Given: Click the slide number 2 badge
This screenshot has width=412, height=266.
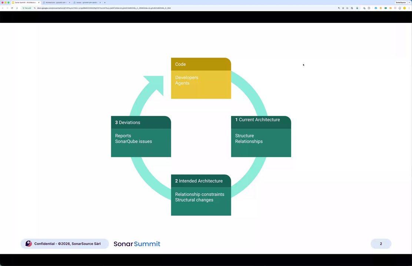Looking at the screenshot, I should (381, 244).
